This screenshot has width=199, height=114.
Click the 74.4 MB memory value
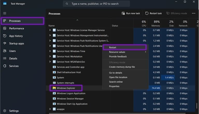[154, 88]
